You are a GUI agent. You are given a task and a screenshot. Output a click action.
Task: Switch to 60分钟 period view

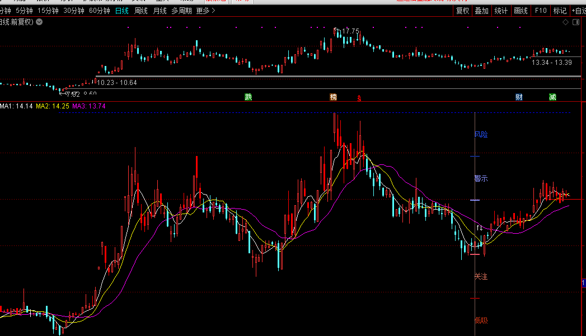tap(99, 11)
